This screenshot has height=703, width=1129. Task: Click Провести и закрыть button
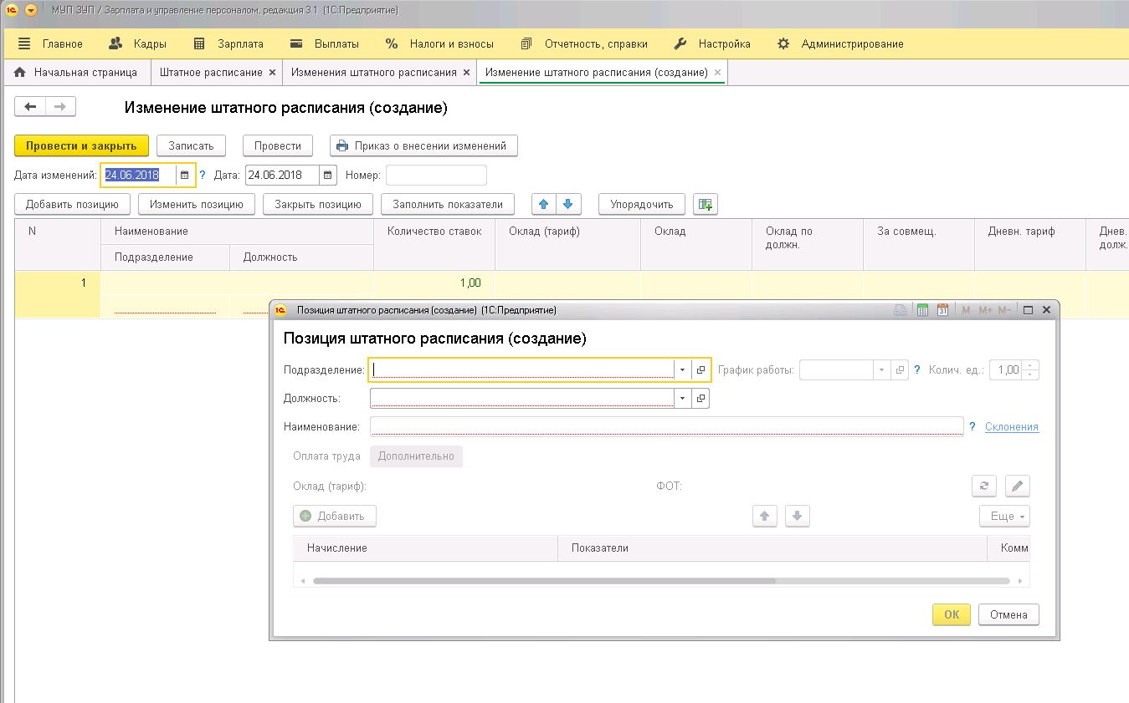pos(81,145)
